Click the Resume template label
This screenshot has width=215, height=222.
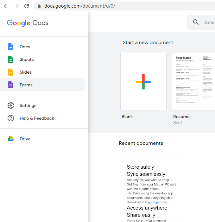(181, 117)
